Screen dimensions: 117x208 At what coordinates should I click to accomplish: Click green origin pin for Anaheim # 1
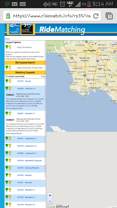[7, 113]
